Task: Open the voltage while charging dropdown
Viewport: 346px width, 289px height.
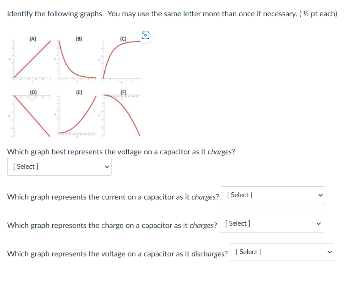Action: pyautogui.click(x=59, y=167)
